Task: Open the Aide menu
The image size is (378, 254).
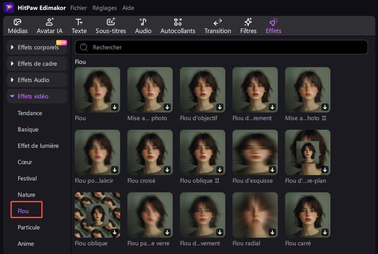Action: coord(128,8)
